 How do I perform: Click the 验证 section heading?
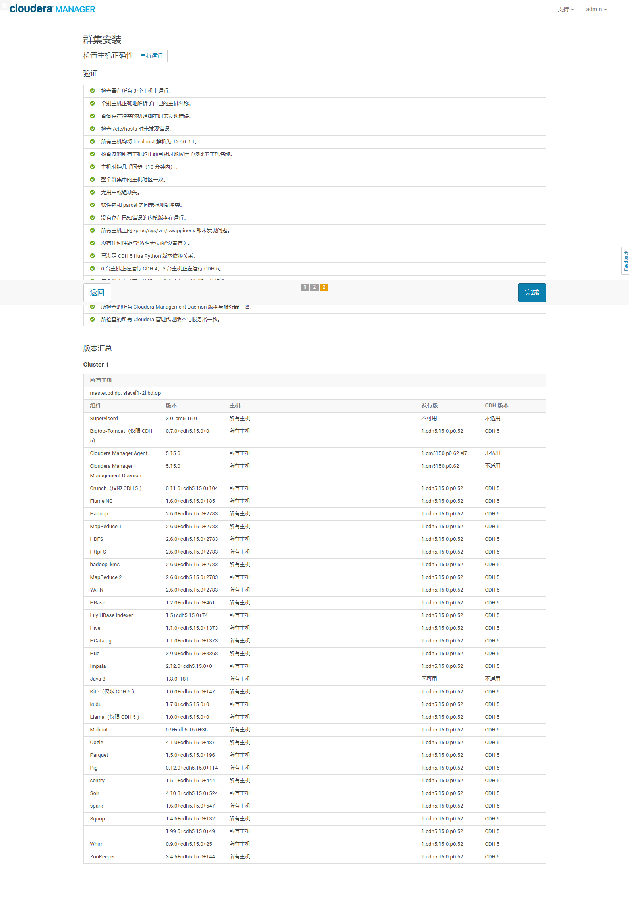[90, 73]
